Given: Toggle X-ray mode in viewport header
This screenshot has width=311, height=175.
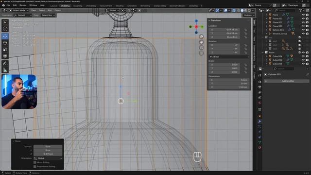Looking at the screenshot, I should click(x=234, y=10).
